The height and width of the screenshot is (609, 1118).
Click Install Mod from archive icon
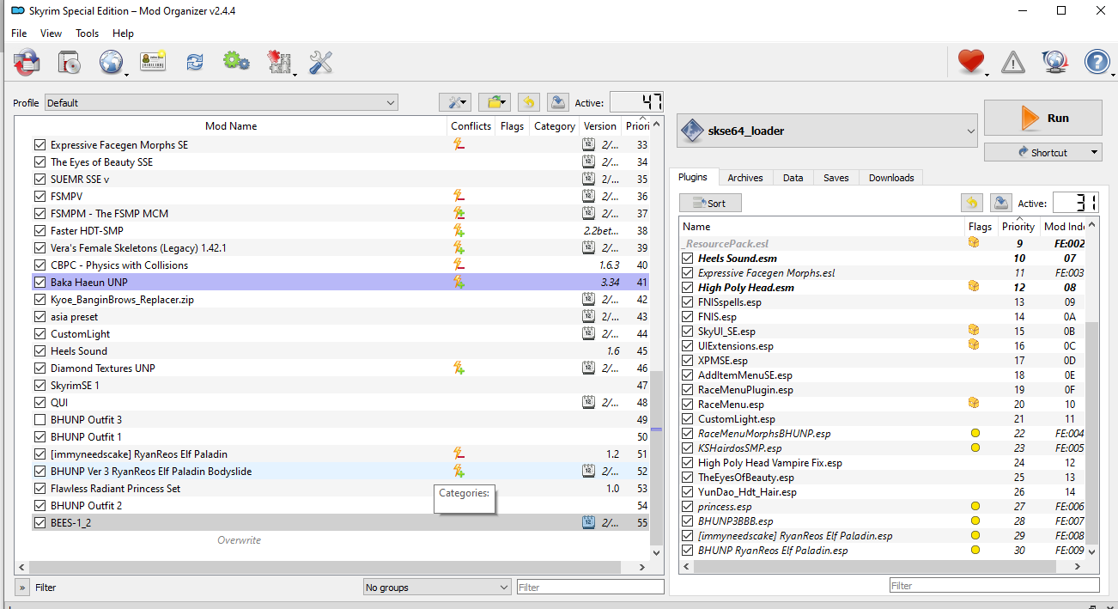[x=27, y=62]
